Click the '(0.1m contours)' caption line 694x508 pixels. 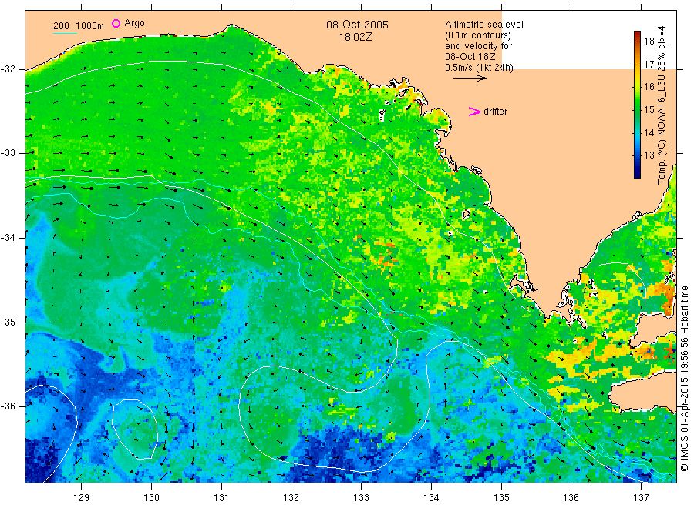tap(478, 35)
